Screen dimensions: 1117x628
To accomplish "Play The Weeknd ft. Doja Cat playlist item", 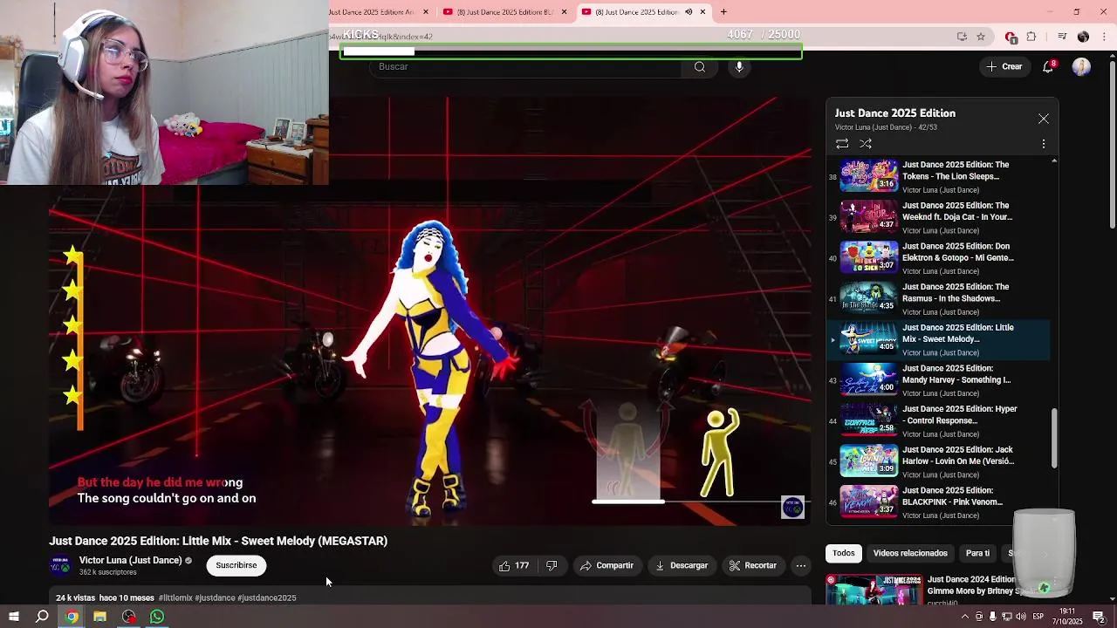I will 938,217.
